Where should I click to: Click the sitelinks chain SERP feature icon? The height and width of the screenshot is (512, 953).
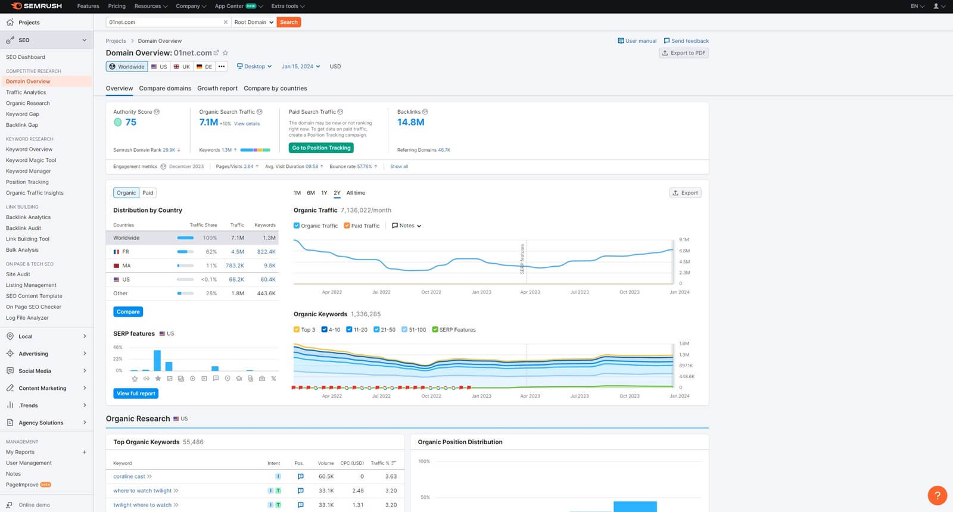click(x=147, y=379)
